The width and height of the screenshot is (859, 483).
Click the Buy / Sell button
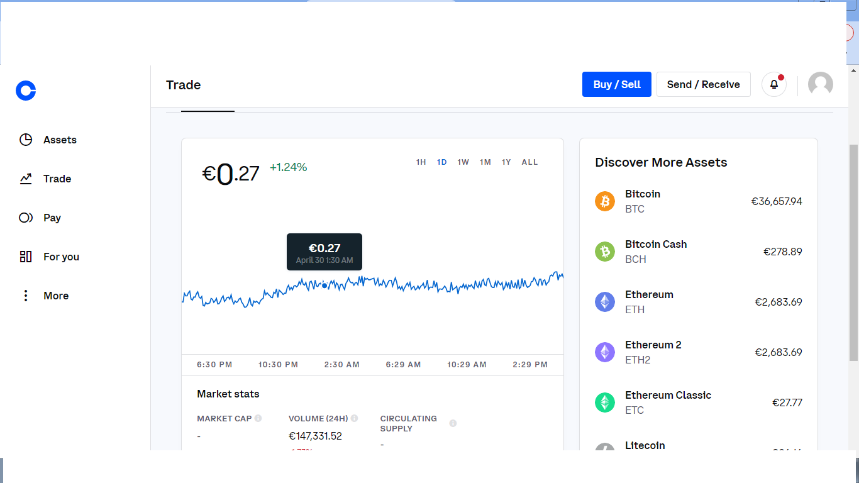click(617, 84)
